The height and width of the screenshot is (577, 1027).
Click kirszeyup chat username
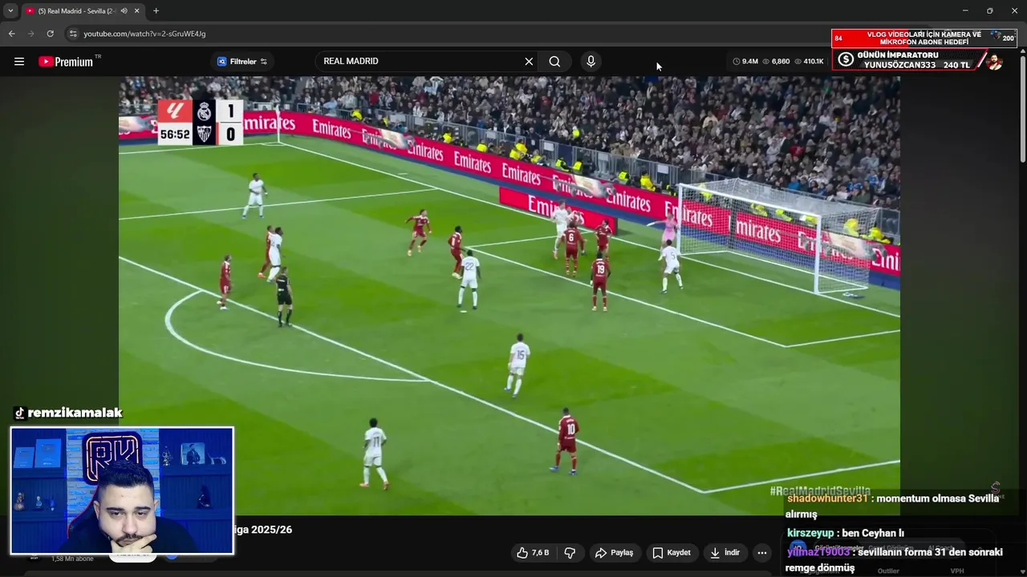tap(810, 533)
